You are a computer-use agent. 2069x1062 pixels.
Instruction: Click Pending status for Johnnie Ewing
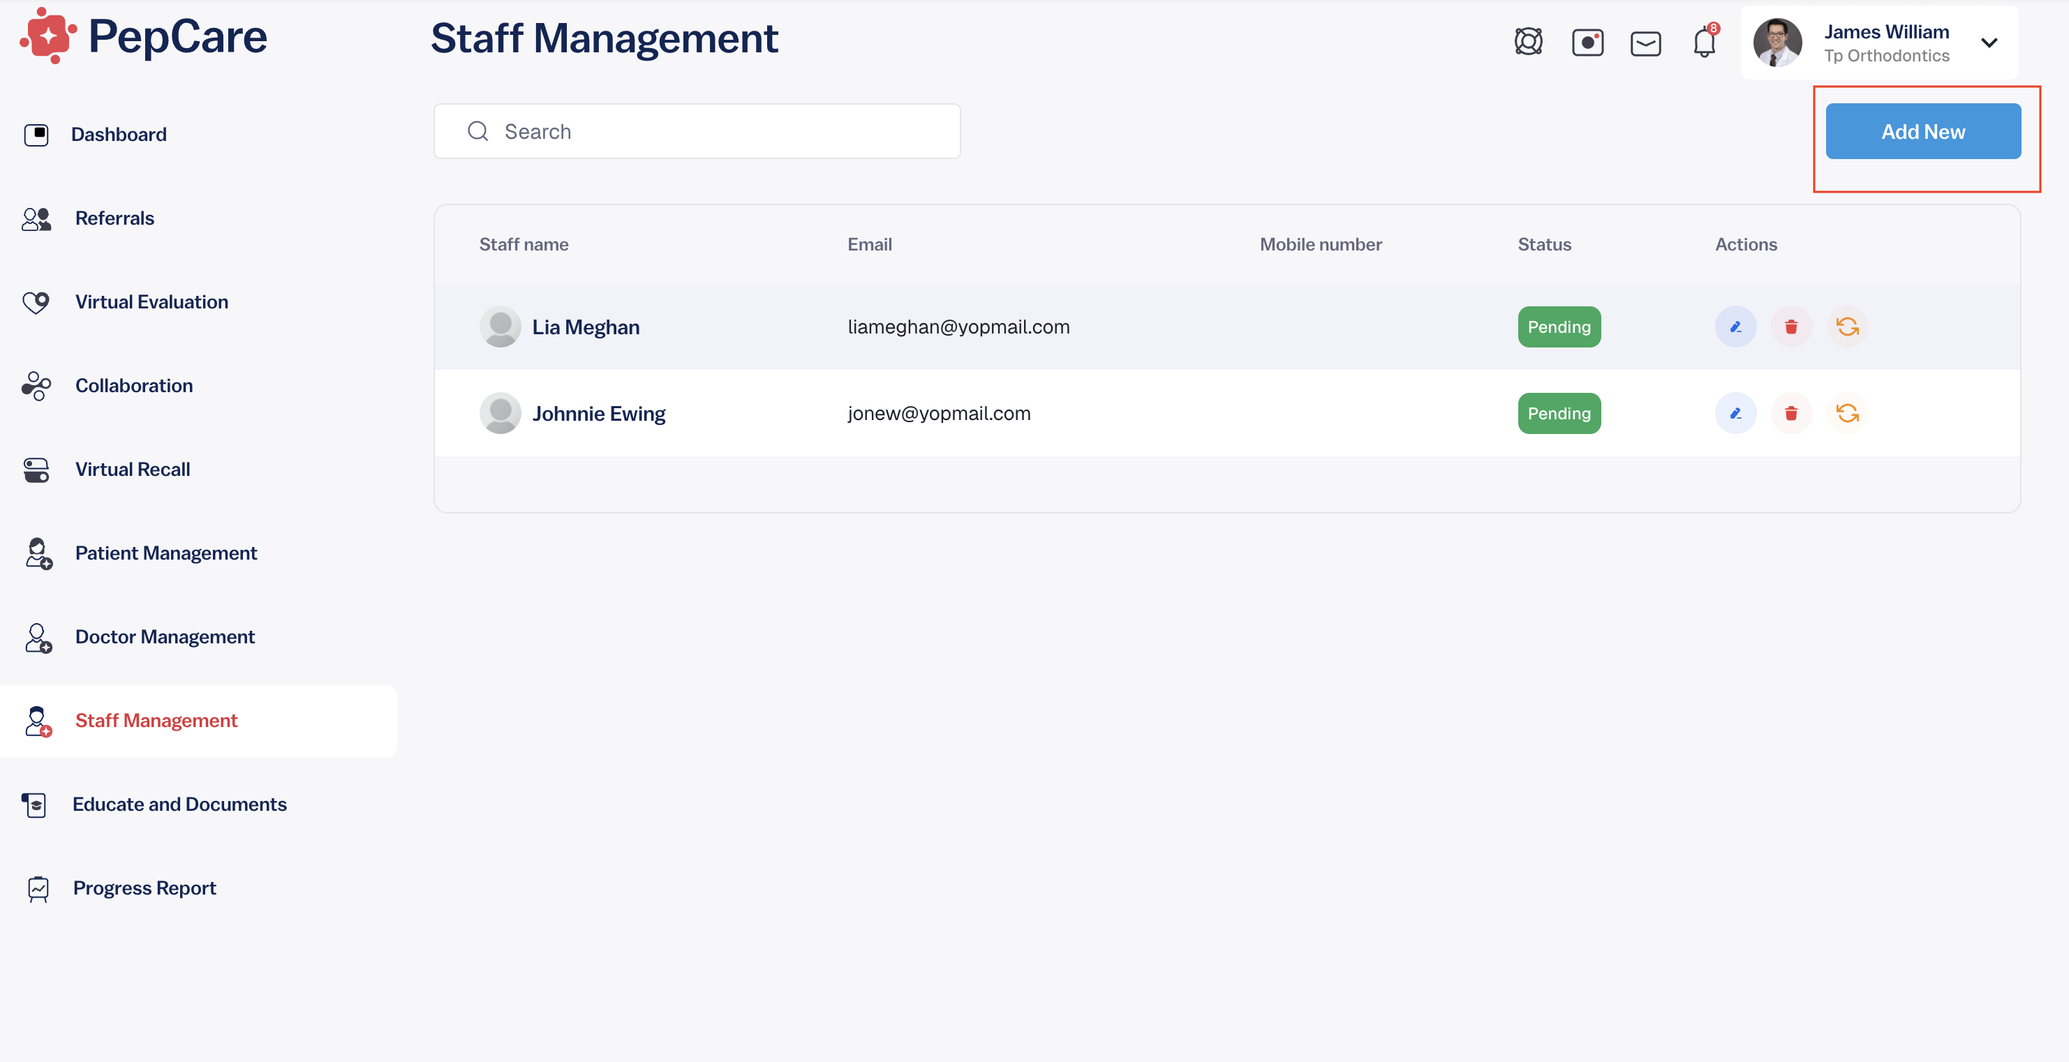point(1559,413)
